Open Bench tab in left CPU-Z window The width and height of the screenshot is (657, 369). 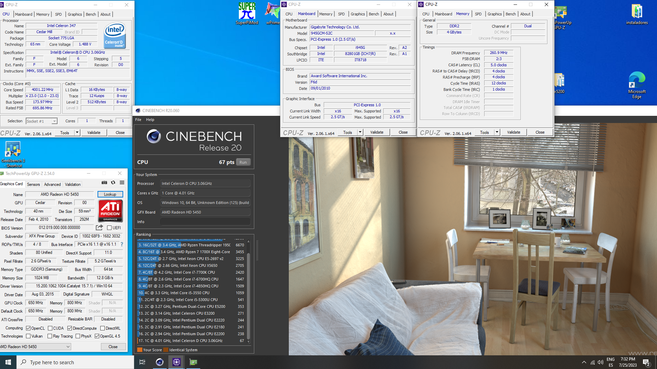(91, 14)
